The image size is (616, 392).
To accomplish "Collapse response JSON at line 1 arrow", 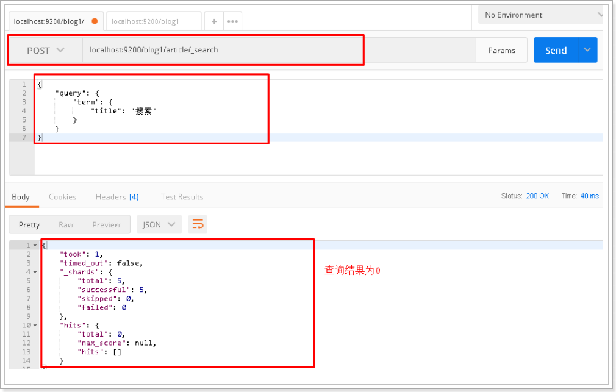I will pyautogui.click(x=35, y=246).
